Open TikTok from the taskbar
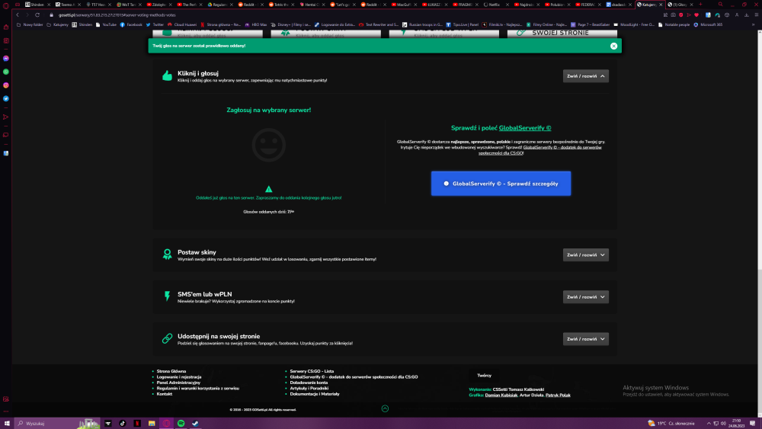This screenshot has height=429, width=762. pos(123,423)
